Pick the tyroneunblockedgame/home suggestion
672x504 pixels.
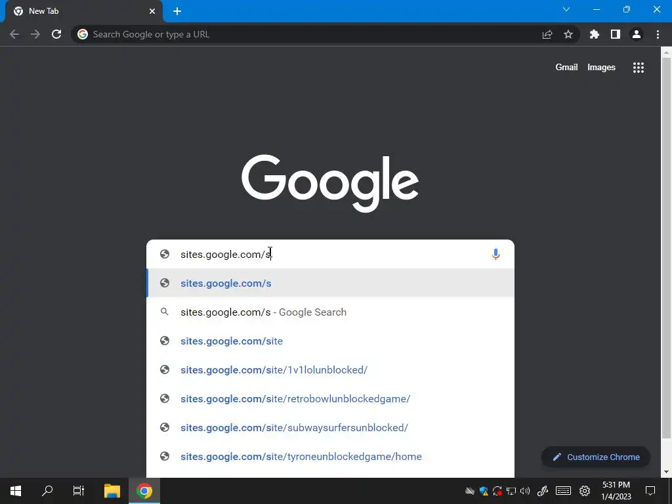(330, 457)
